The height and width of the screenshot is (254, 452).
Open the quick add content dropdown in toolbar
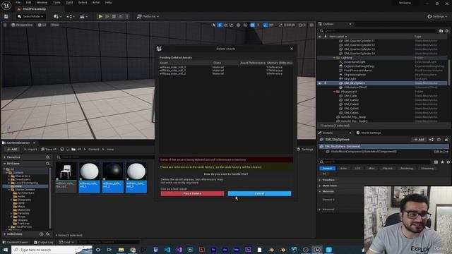[x=58, y=16]
